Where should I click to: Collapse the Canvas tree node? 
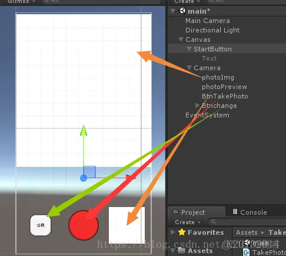181,40
